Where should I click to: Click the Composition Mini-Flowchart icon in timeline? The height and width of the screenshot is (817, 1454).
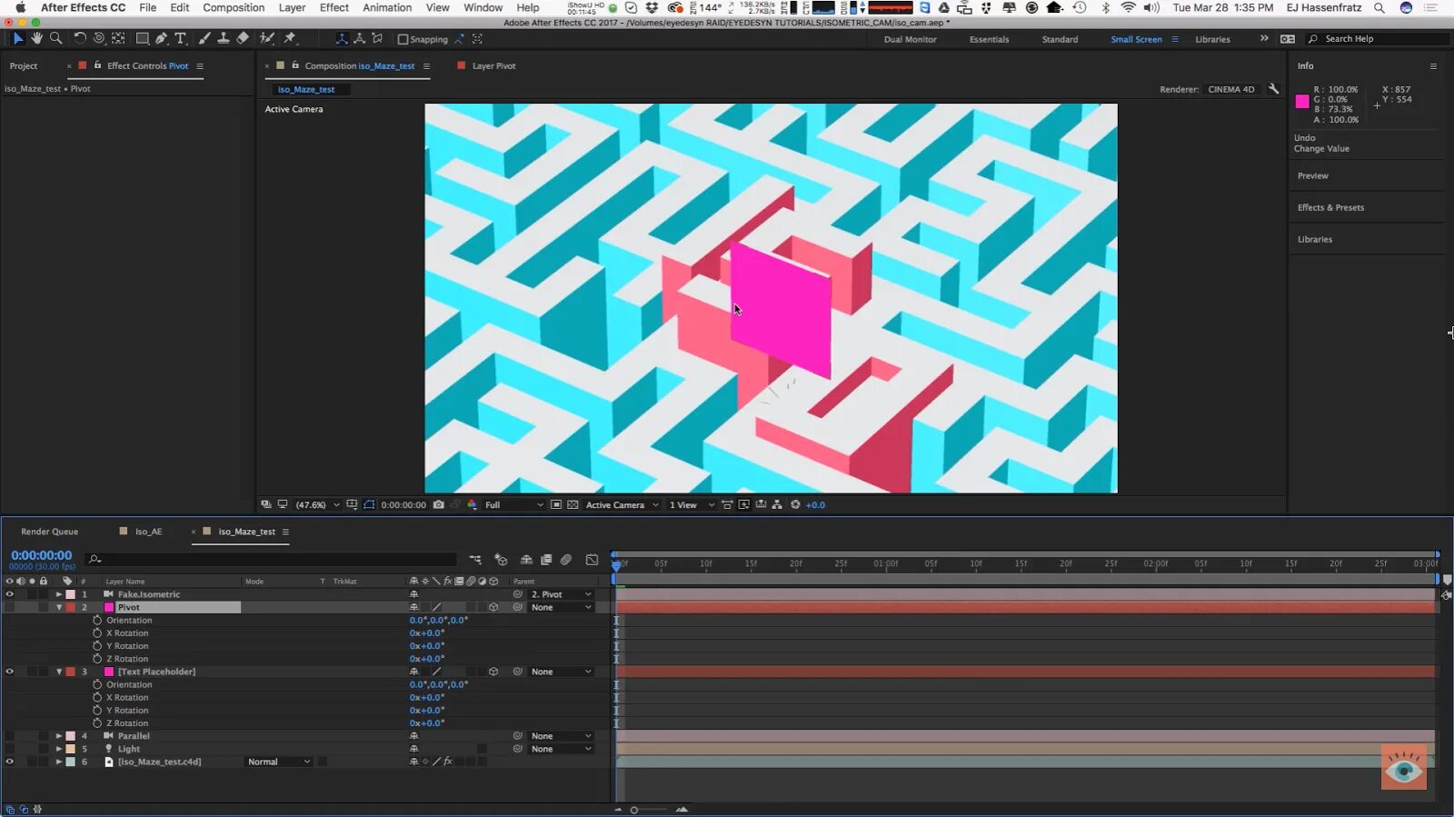(475, 560)
